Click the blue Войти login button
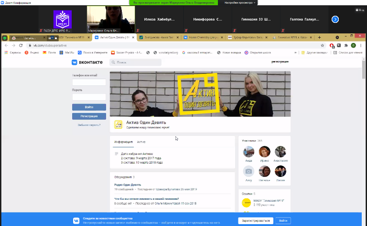 [x=89, y=107]
